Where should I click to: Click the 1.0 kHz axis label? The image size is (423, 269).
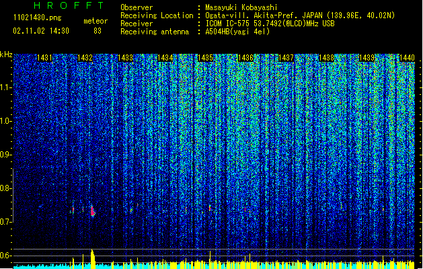click(6, 121)
